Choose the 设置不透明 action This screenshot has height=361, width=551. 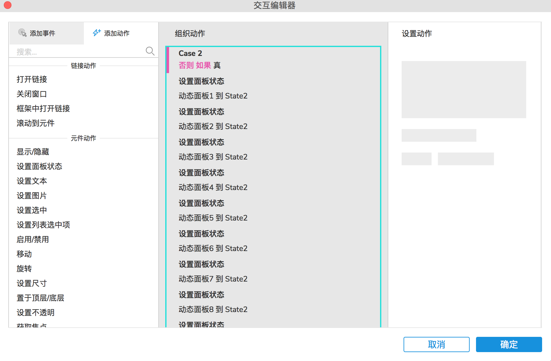36,312
